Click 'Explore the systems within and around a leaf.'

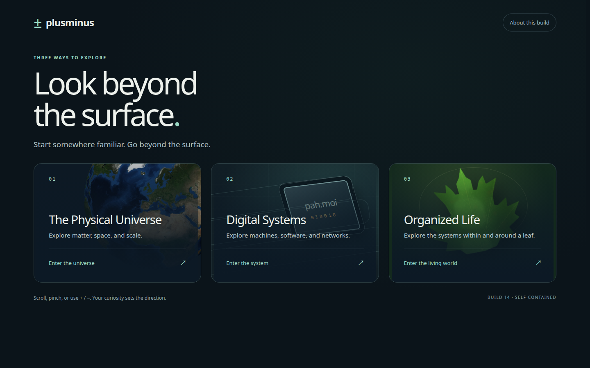469,236
